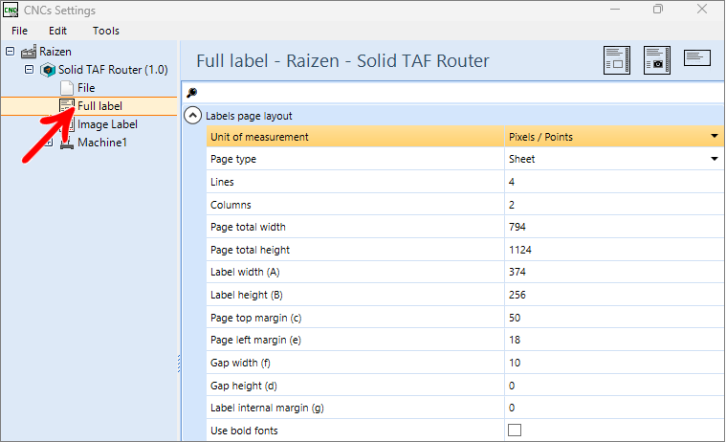Image resolution: width=726 pixels, height=442 pixels.
Task: Click Page top margin (c) value 50
Action: point(614,318)
